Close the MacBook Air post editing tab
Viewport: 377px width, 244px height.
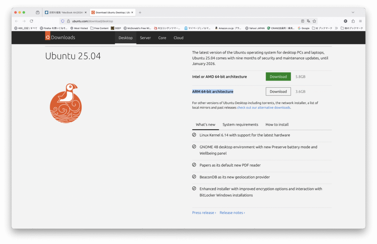click(85, 12)
